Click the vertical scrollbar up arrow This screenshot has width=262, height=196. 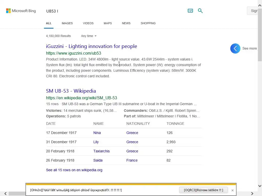(x=260, y=6)
